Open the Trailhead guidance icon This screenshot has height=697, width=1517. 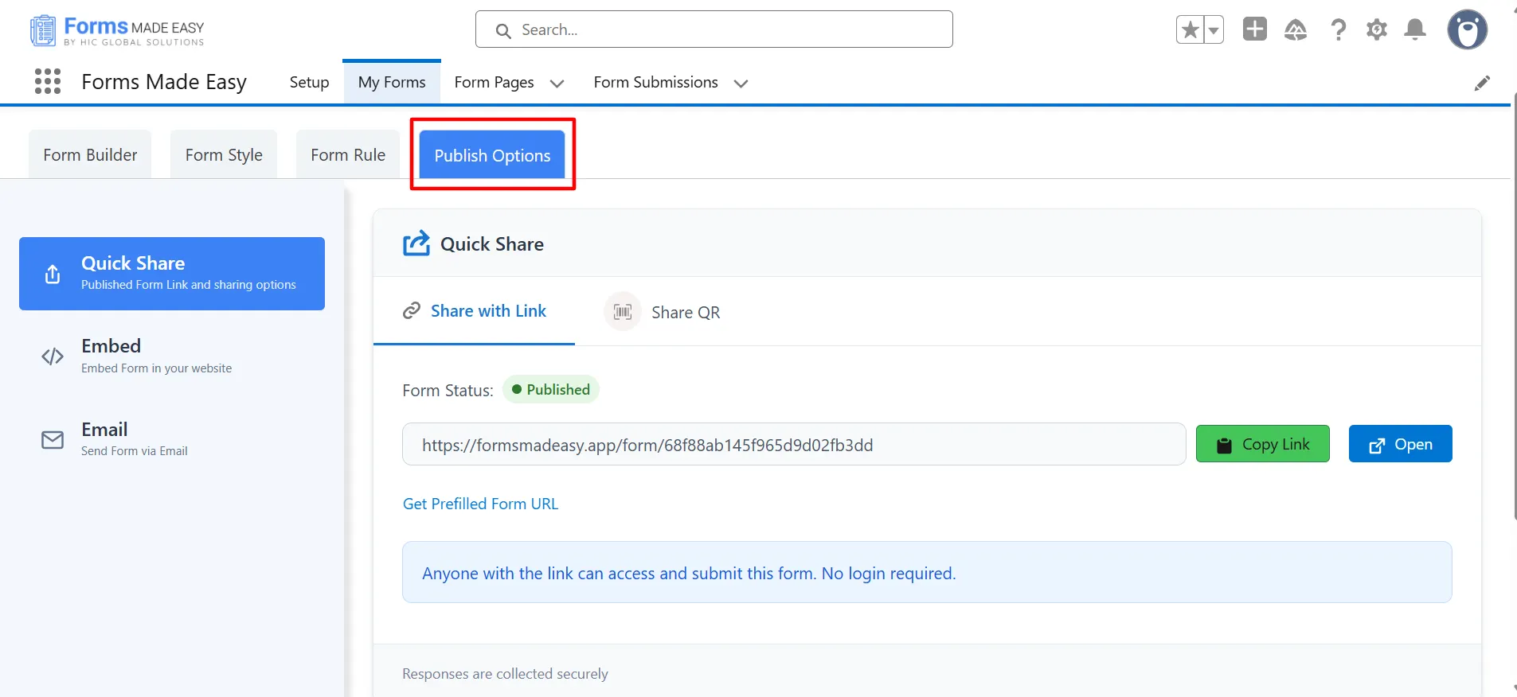click(1296, 30)
